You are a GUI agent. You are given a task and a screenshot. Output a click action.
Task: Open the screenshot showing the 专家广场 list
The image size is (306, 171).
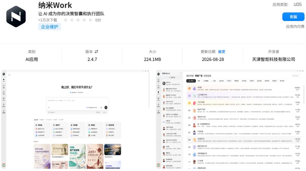pos(230,119)
